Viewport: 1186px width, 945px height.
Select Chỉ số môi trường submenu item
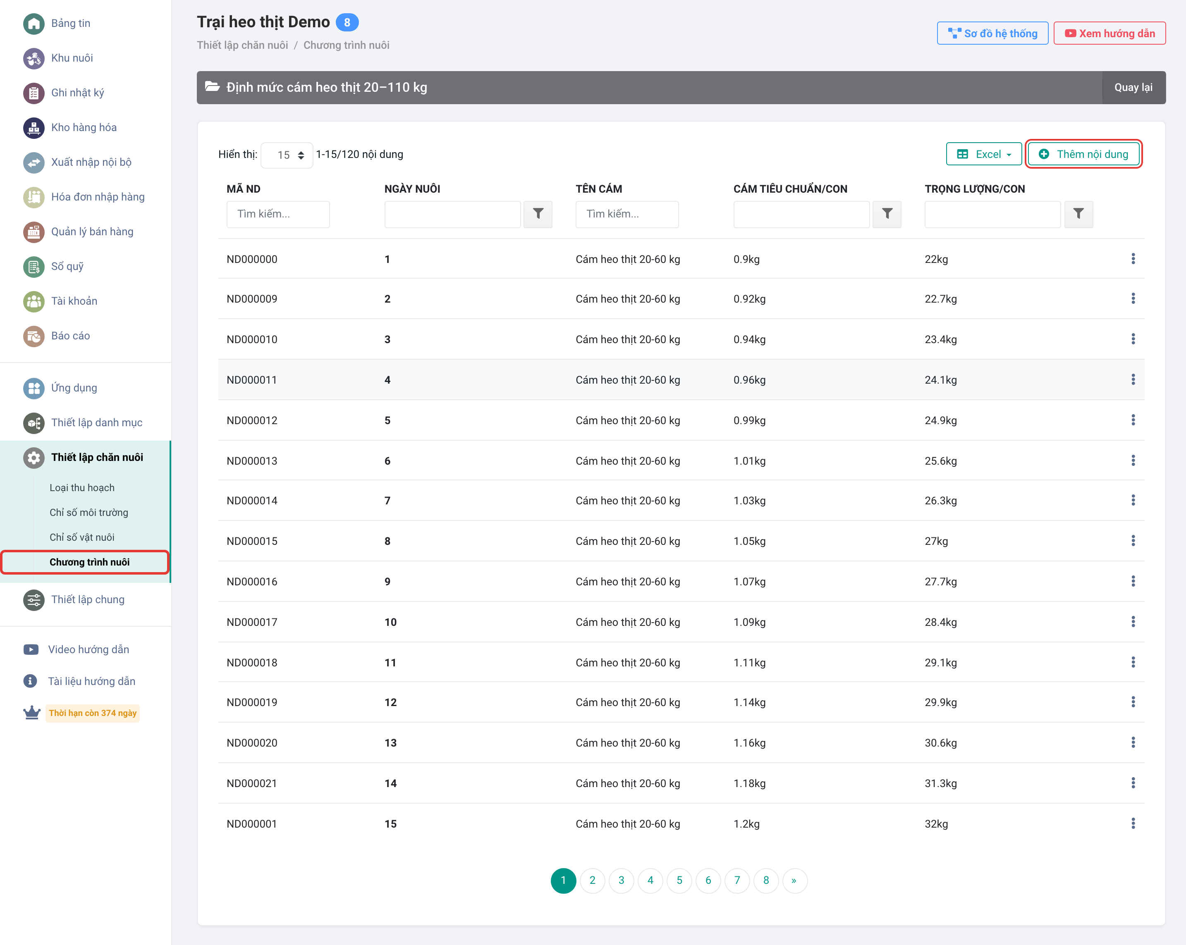pyautogui.click(x=88, y=513)
